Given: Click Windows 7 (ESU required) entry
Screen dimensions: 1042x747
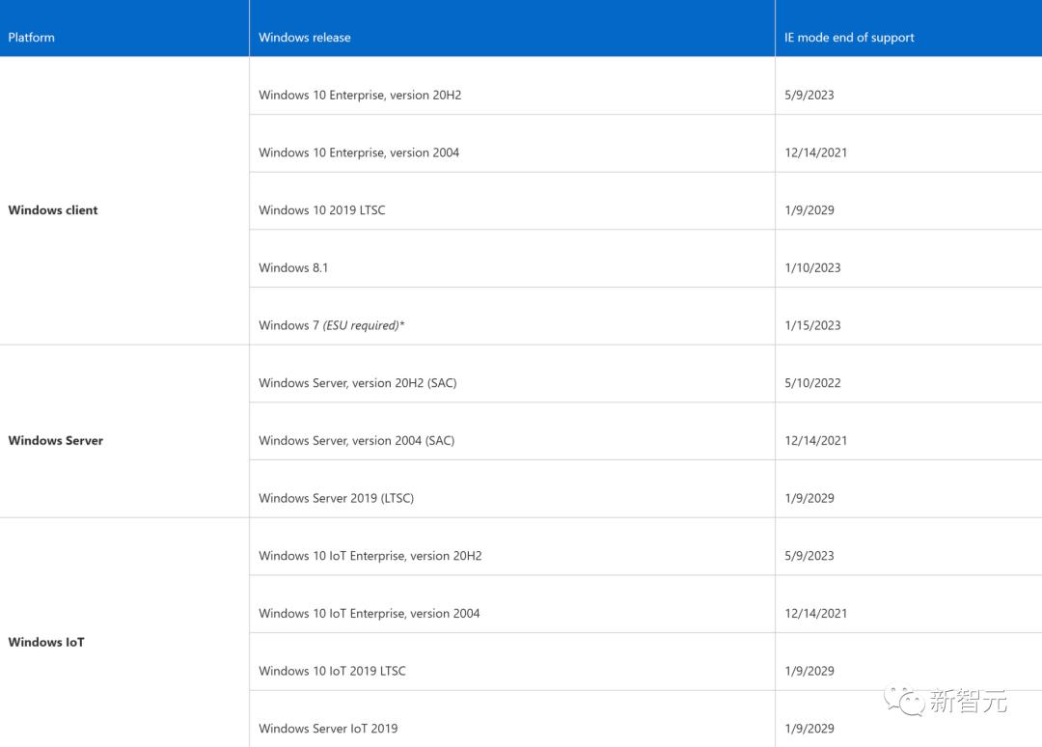Looking at the screenshot, I should [332, 325].
